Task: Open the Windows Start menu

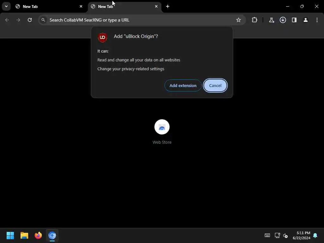Action: click(x=10, y=235)
